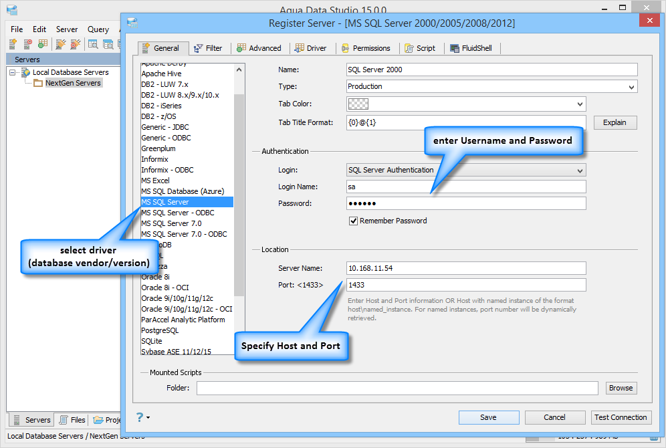Screen dimensions: 666x448
Task: Open the Edit menu
Action: (39, 29)
